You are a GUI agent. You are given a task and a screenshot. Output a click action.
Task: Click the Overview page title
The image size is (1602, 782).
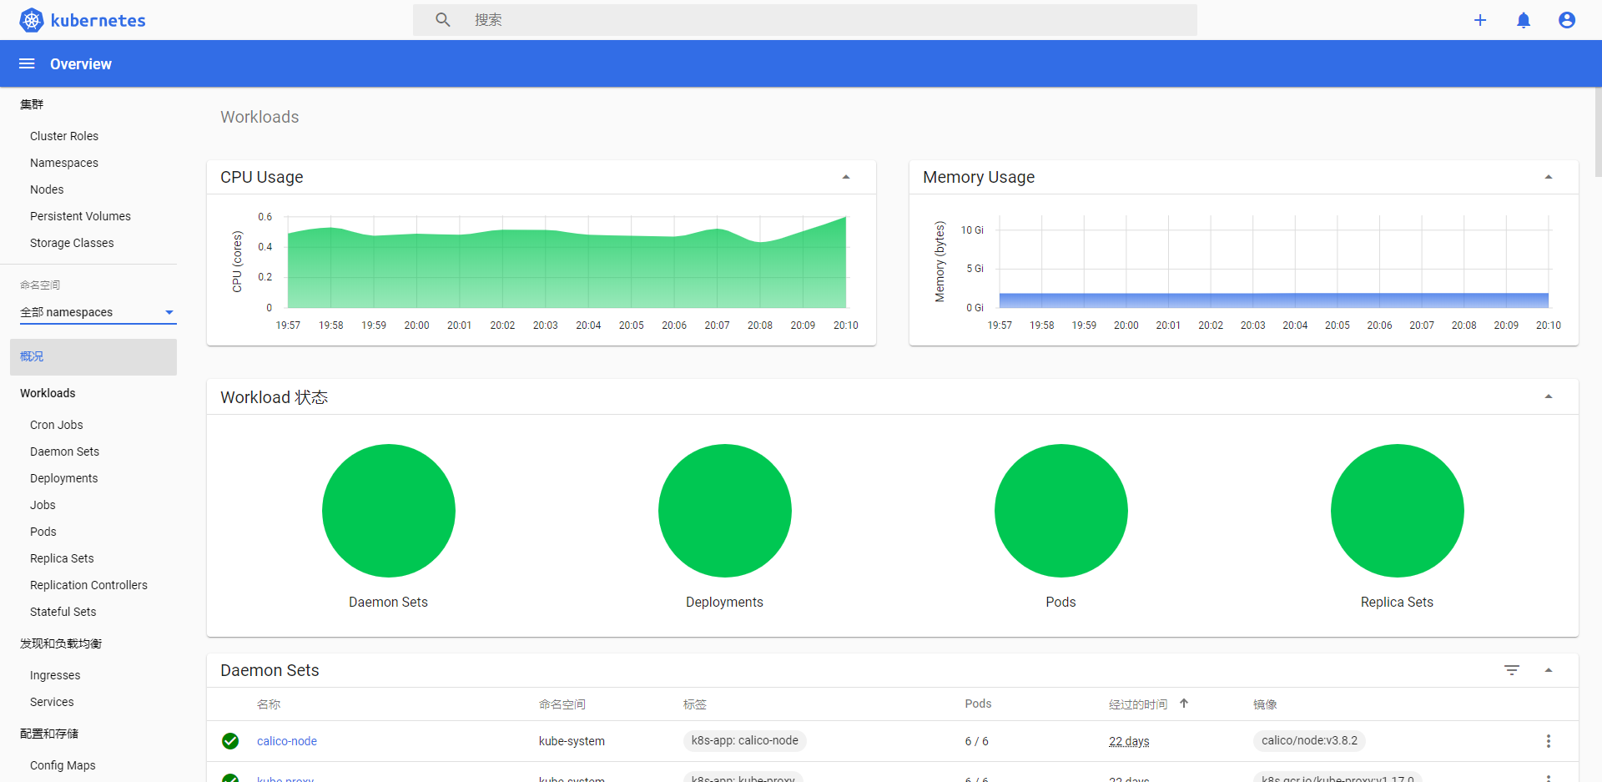(x=81, y=64)
